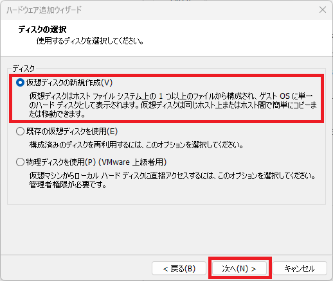
Task: Cancel the wizard with キャンセル button
Action: (x=300, y=268)
